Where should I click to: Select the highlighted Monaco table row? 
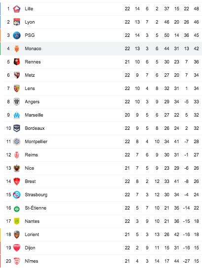coord(103,49)
